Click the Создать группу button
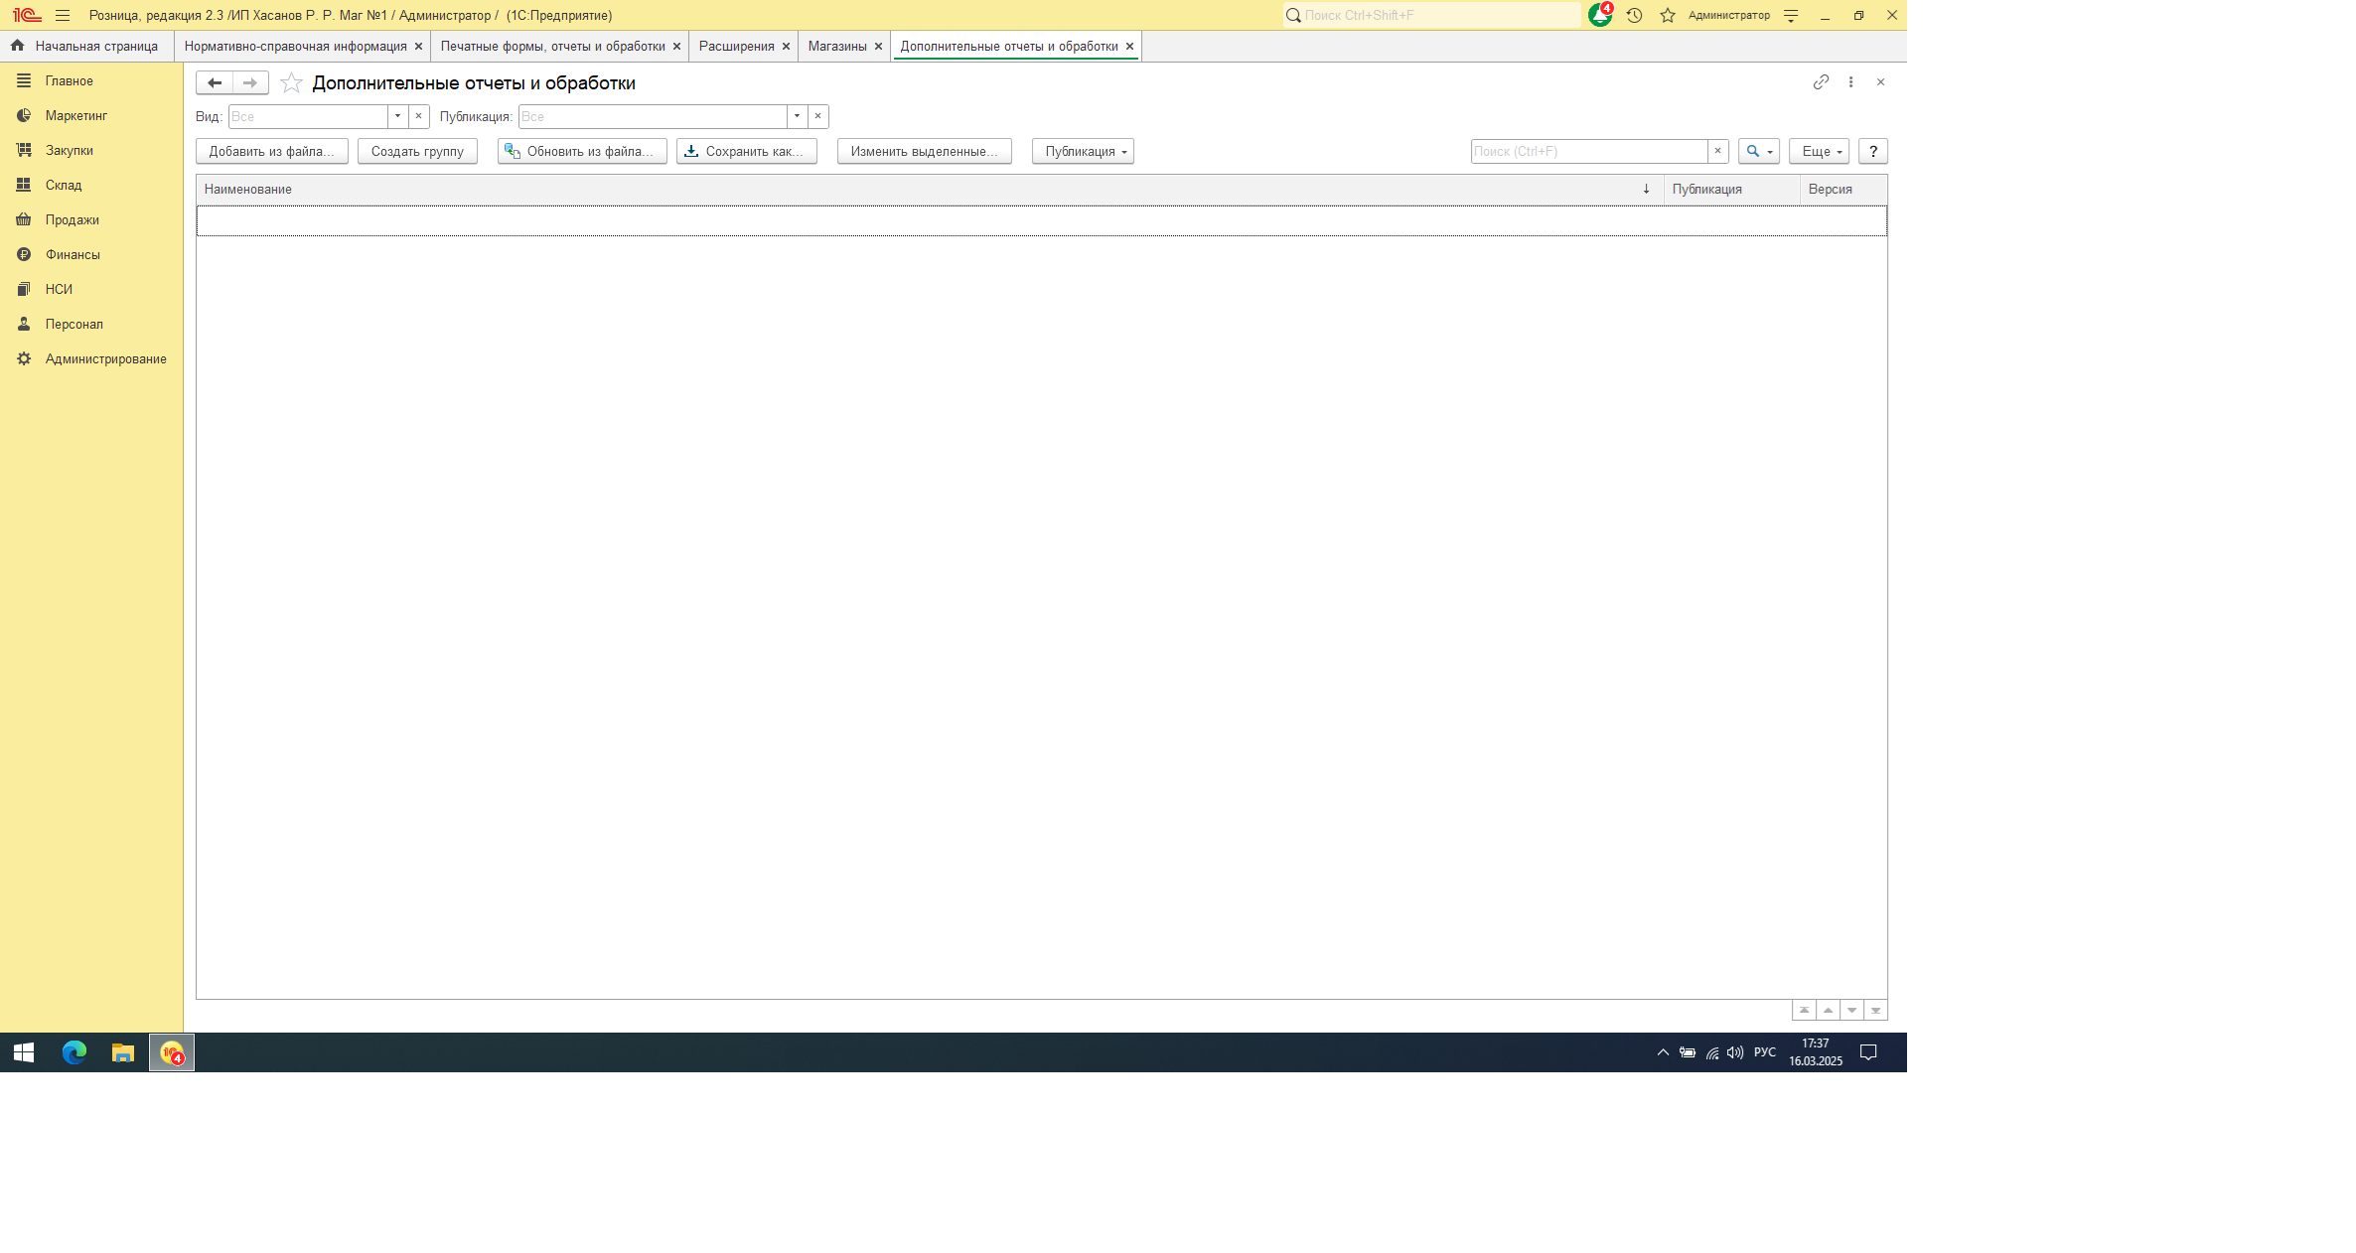2356x1253 pixels. [417, 151]
